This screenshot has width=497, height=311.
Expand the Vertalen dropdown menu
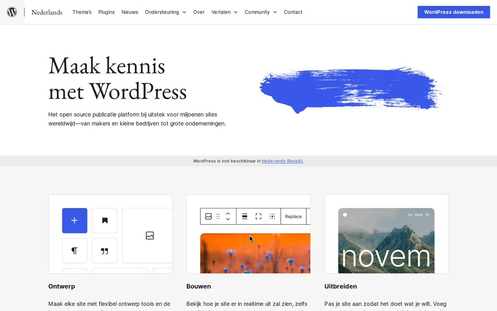(x=224, y=12)
